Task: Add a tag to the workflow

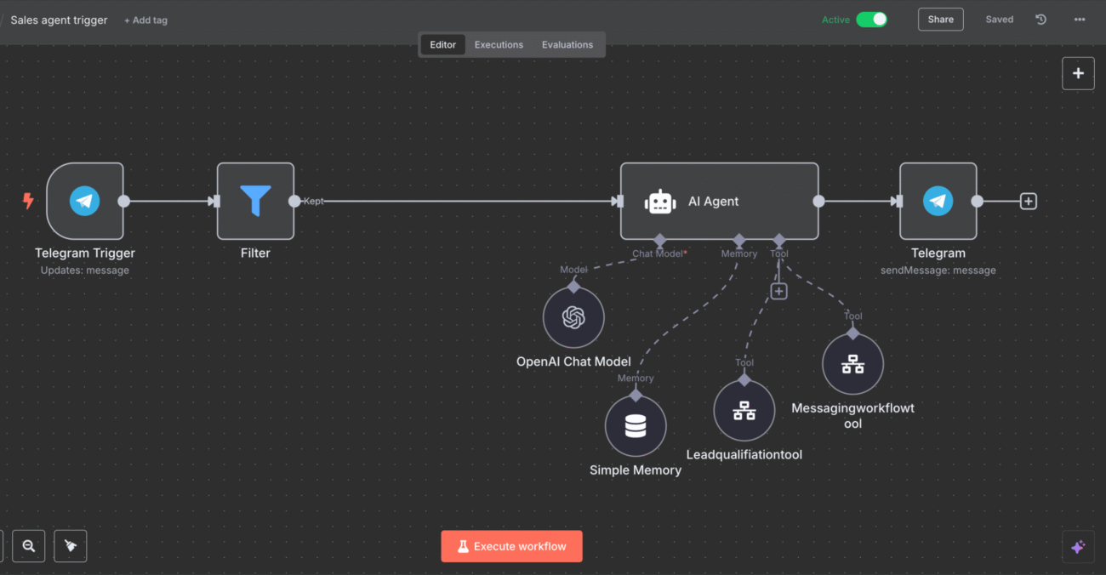Action: tap(145, 20)
